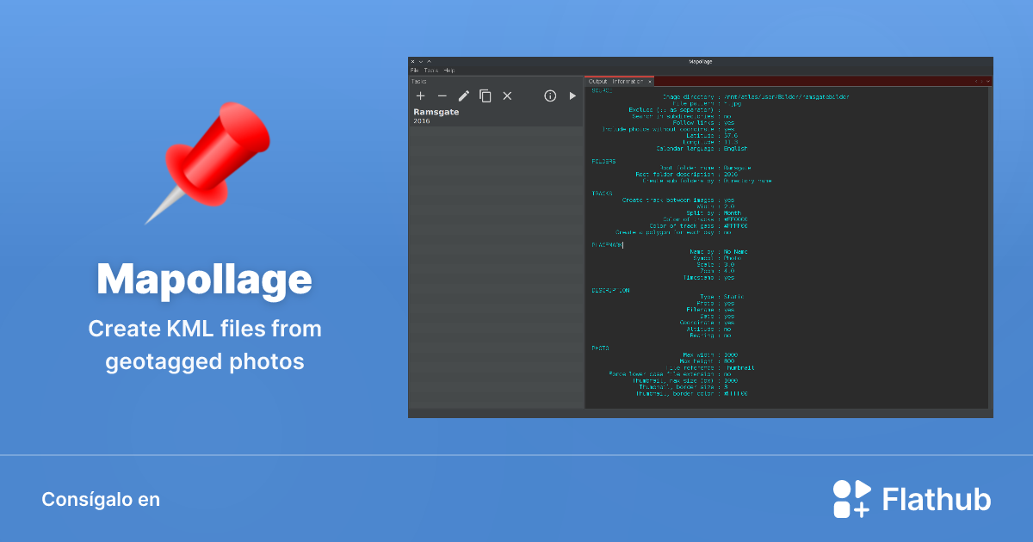
Task: Run the task with the play icon
Action: point(572,96)
